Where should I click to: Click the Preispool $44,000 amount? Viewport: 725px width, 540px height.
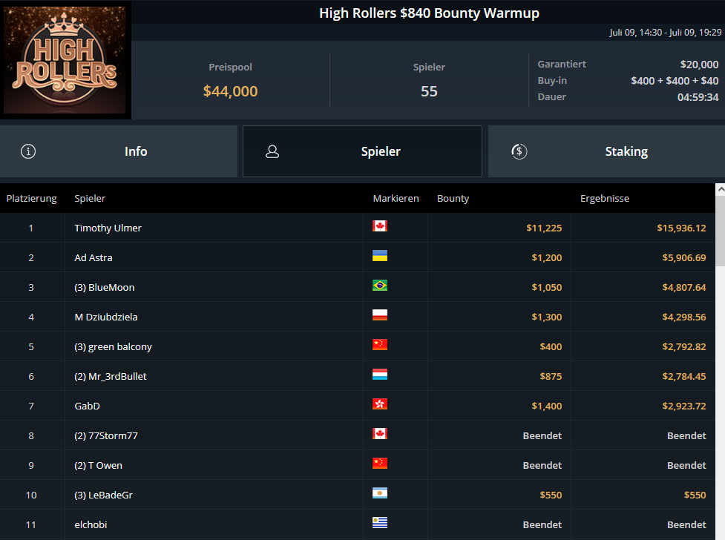(x=230, y=91)
